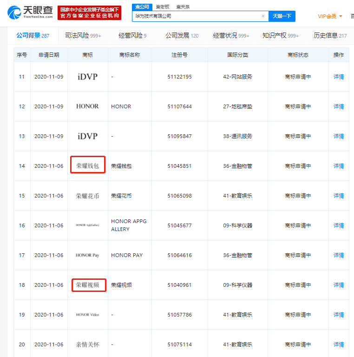Click trademark name HONOR APPGALLERY
Viewport: 354px width, 357px height.
coord(129,225)
